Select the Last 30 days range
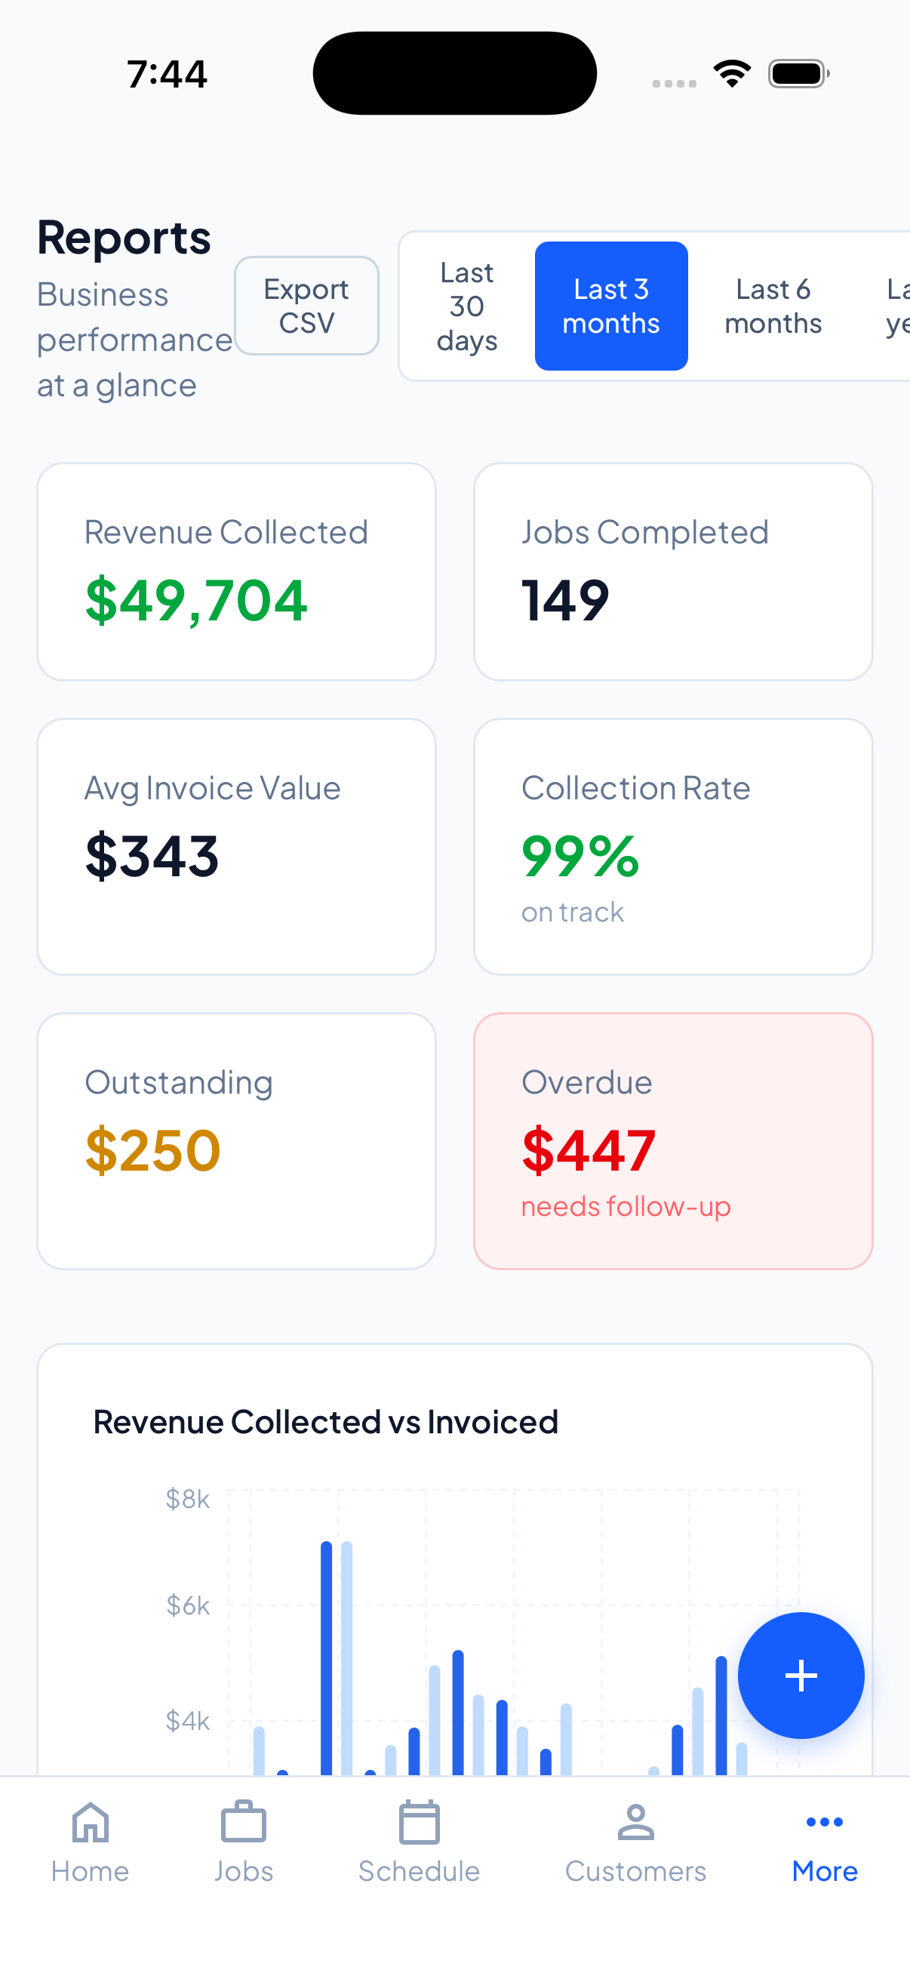The image size is (910, 1979). coord(467,306)
